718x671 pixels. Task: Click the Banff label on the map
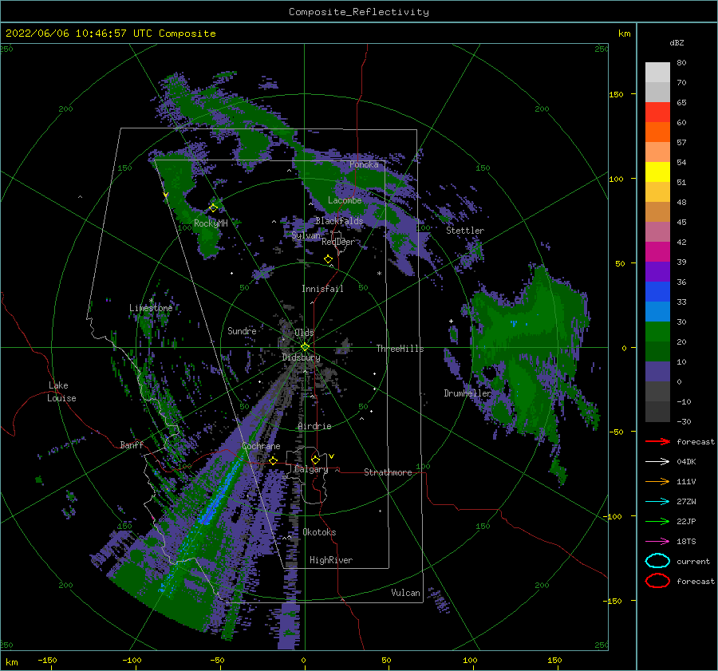pyautogui.click(x=132, y=444)
